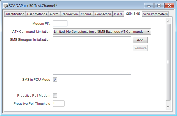Open the Connection tab
This screenshot has width=177, height=116.
coord(103,14)
